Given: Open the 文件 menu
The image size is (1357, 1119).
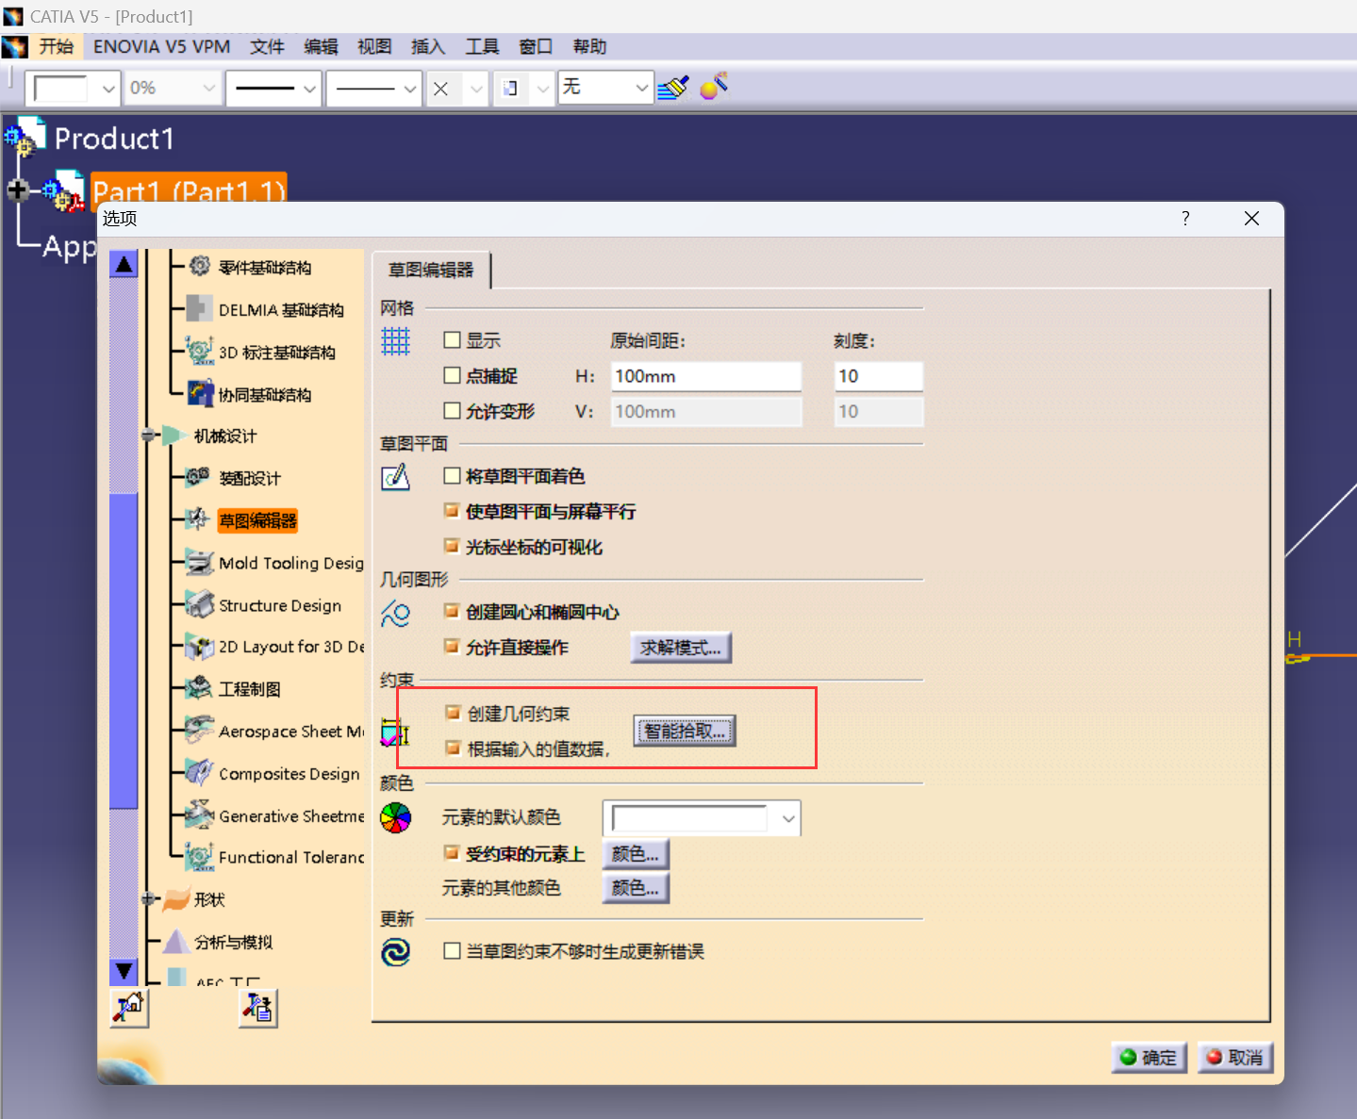Looking at the screenshot, I should point(267,46).
